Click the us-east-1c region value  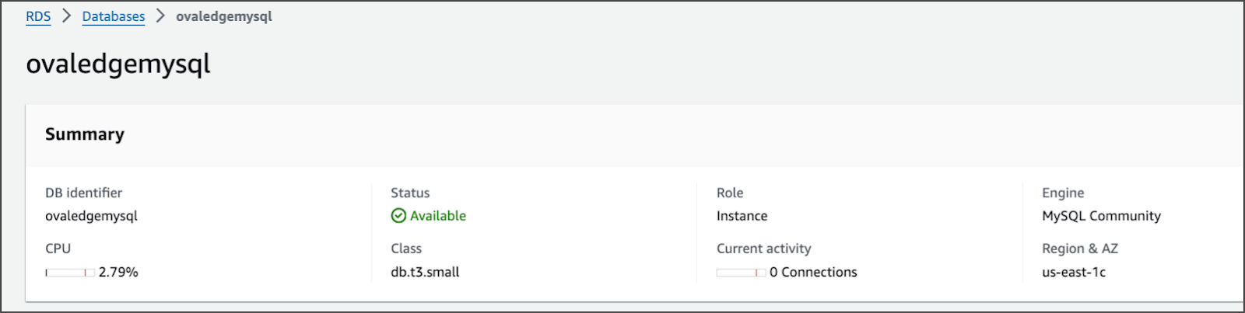click(1074, 272)
